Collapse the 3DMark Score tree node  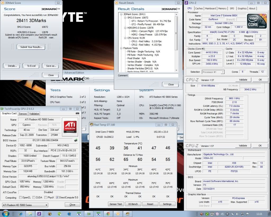(121, 14)
